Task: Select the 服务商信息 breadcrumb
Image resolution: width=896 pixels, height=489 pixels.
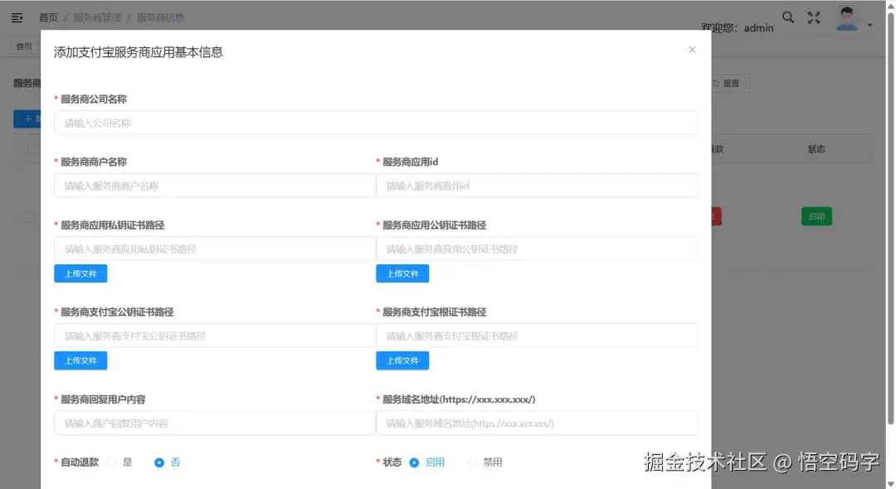Action: click(160, 17)
